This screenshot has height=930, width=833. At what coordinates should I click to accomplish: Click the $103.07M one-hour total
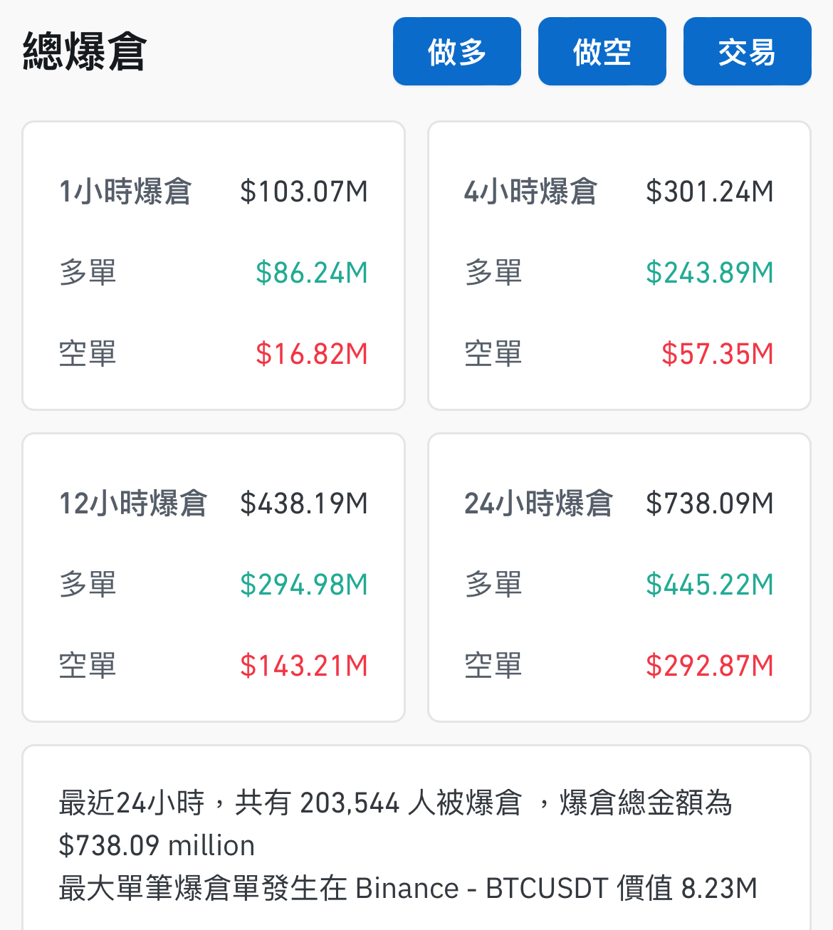[304, 192]
